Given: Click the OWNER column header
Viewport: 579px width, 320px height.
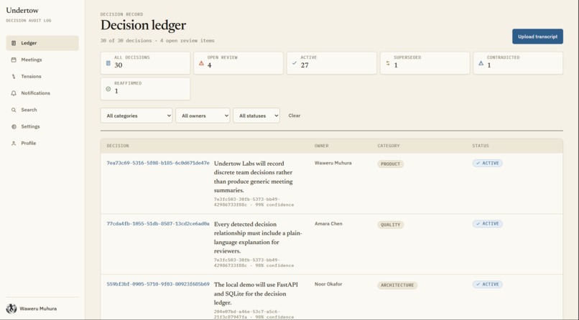Looking at the screenshot, I should tap(322, 146).
